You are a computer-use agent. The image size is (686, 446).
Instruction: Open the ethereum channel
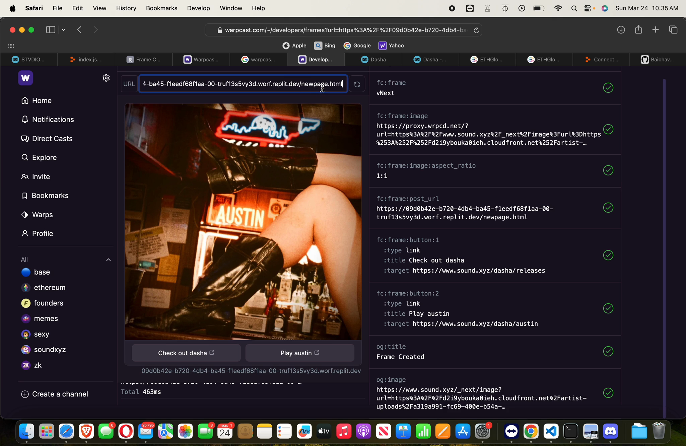click(43, 288)
